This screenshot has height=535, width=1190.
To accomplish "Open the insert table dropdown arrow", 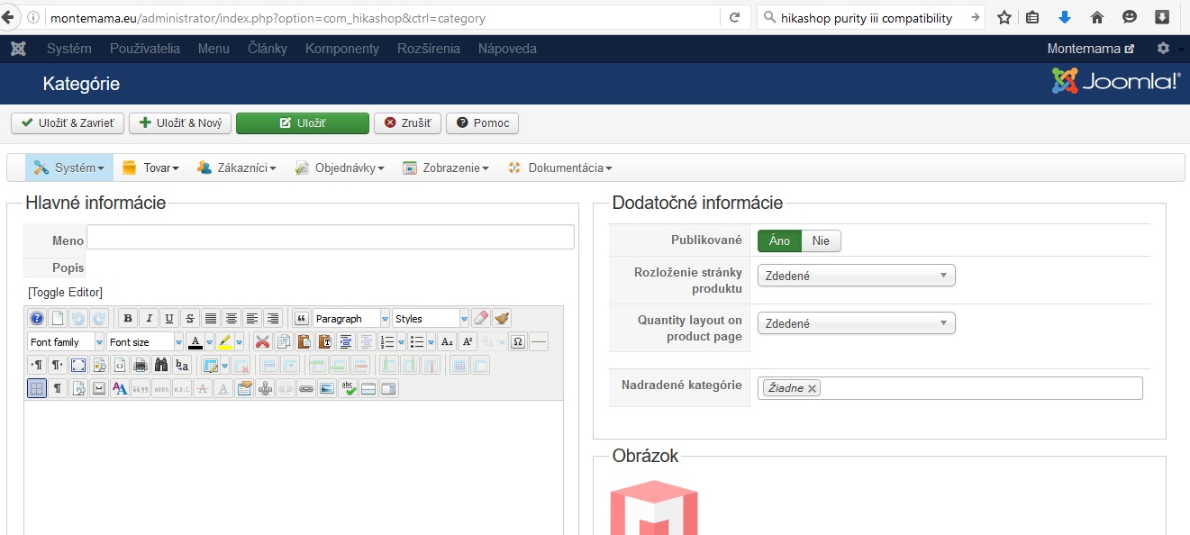I will (x=224, y=366).
